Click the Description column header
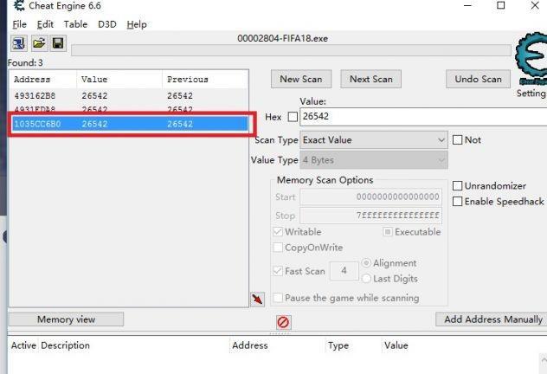Viewport: 547px width, 374px height. [x=65, y=345]
